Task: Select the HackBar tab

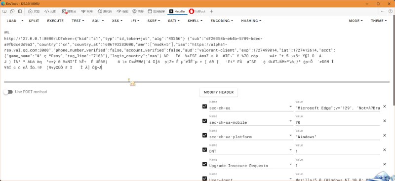Action: click(177, 11)
